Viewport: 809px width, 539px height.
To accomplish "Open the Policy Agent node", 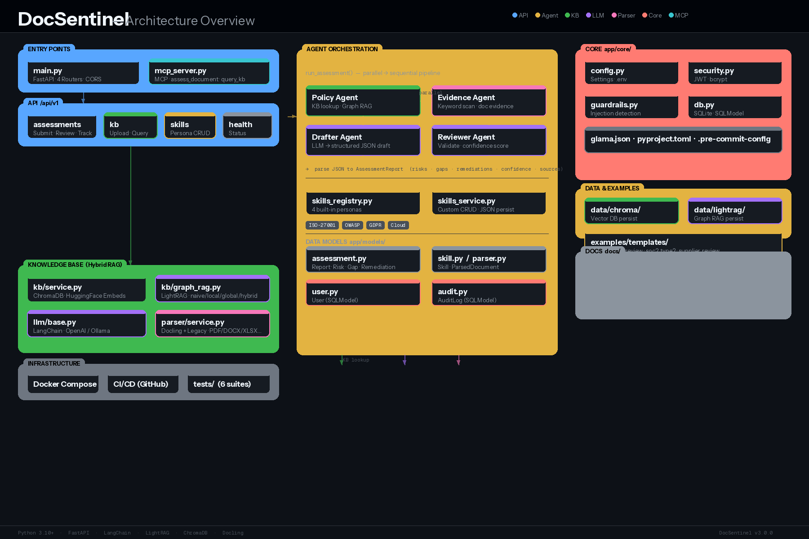I will (363, 102).
